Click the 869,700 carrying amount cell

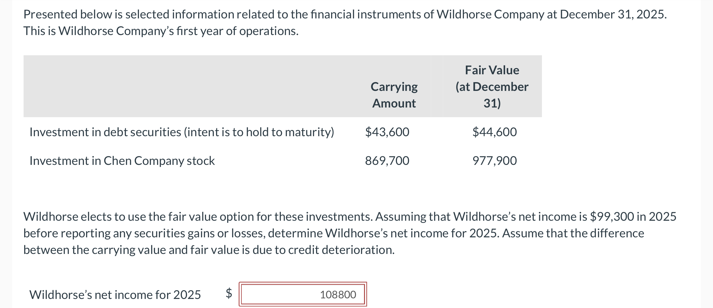point(387,161)
